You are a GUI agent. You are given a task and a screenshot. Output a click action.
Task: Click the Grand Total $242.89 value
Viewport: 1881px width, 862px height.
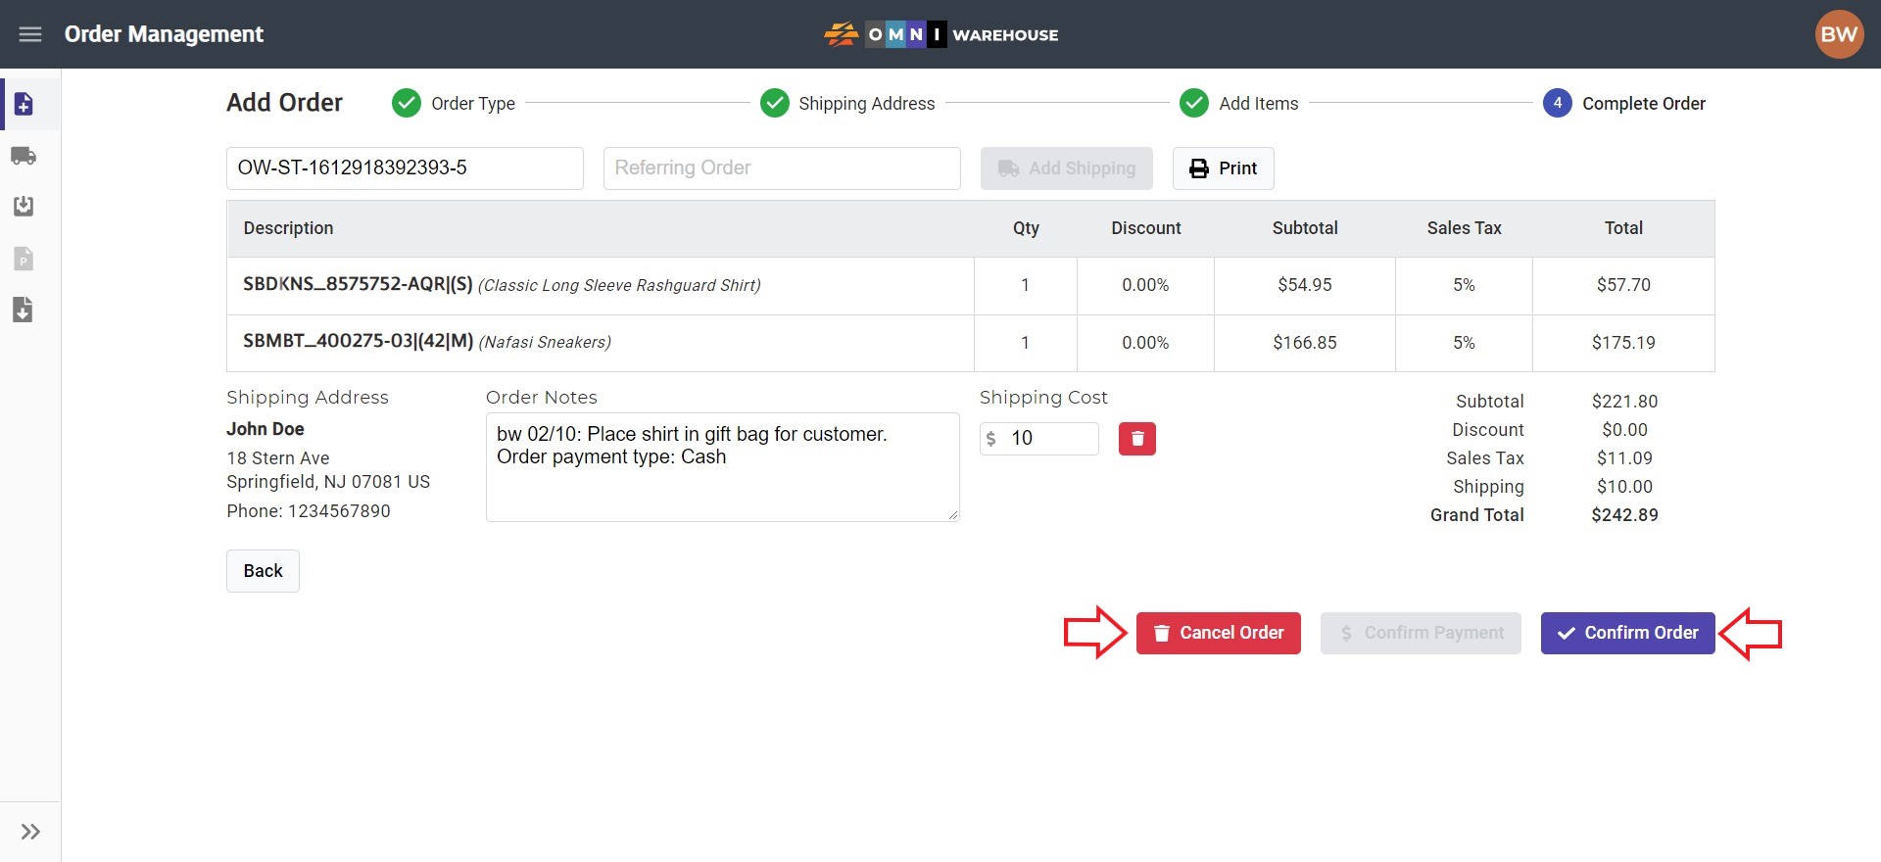[x=1624, y=515]
